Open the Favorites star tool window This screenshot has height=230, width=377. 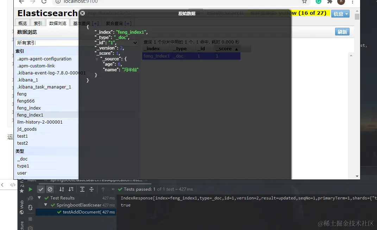pyautogui.click(x=21, y=191)
